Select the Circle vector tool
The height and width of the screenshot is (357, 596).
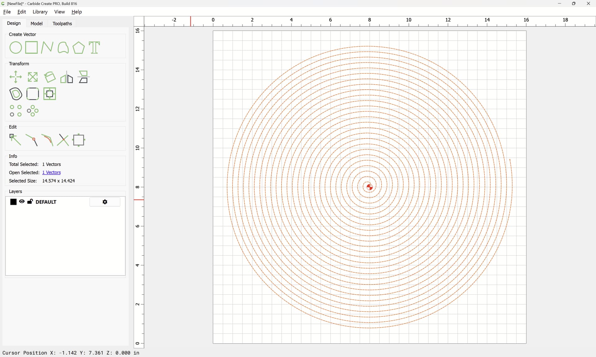pyautogui.click(x=16, y=48)
